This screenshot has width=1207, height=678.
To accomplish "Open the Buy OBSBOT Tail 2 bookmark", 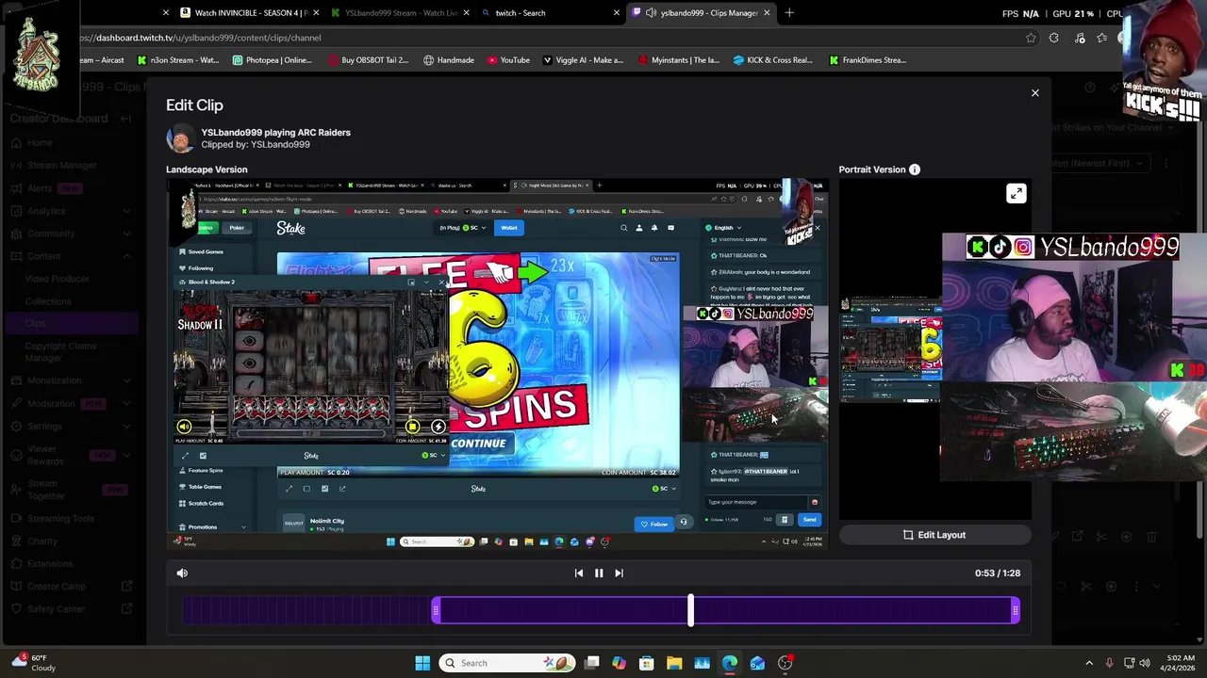I will [x=369, y=60].
